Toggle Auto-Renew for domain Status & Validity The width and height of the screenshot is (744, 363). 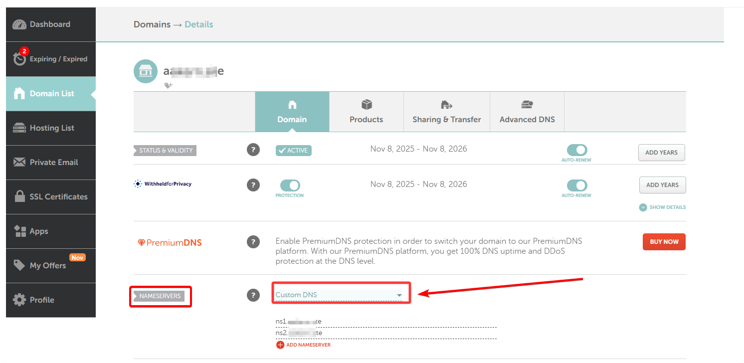[577, 150]
